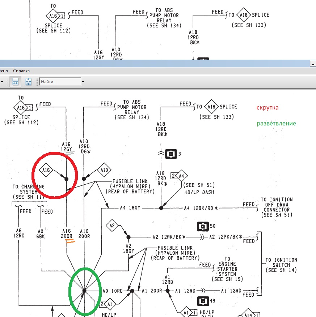This screenshot has height=317, width=316.
Task: Click the connector symbol numbered 49
Action: (x=203, y=301)
